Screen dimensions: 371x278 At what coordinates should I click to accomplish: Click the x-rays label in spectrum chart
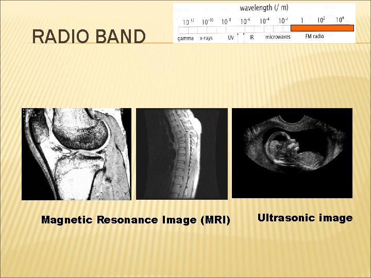[x=206, y=38]
